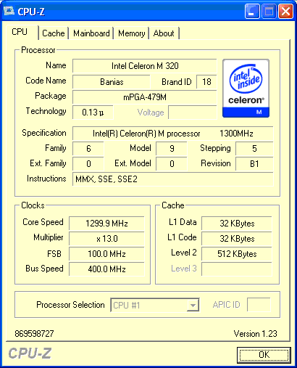This screenshot has width=297, height=368.
Task: Go to the About tab
Action: (164, 33)
